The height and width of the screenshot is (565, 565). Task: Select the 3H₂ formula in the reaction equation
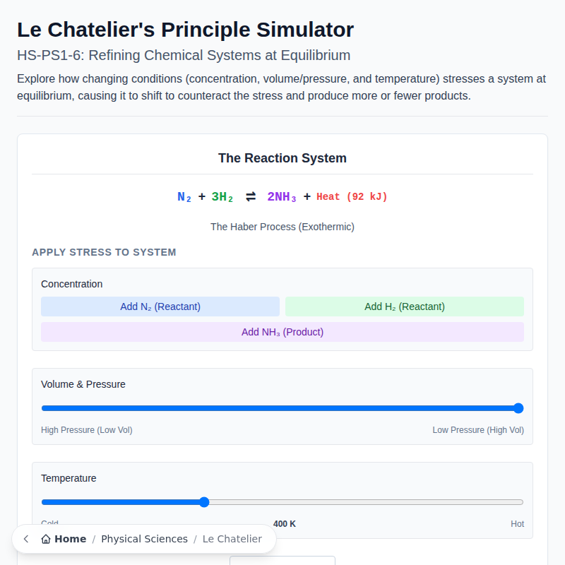pos(220,196)
